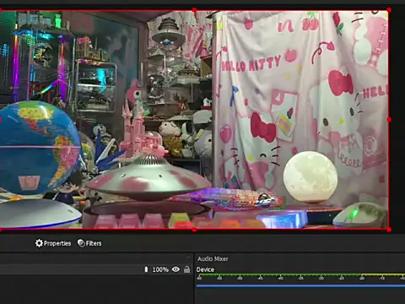Click the top-center red resize handle
The width and height of the screenshot is (405, 304).
click(194, 10)
